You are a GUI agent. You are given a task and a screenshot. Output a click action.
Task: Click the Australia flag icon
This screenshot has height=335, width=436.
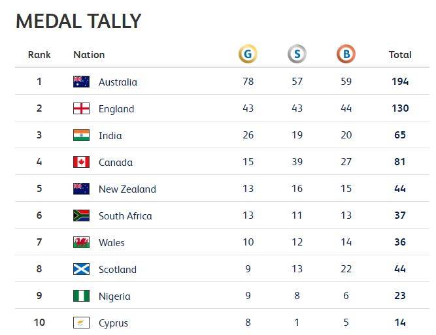click(82, 82)
